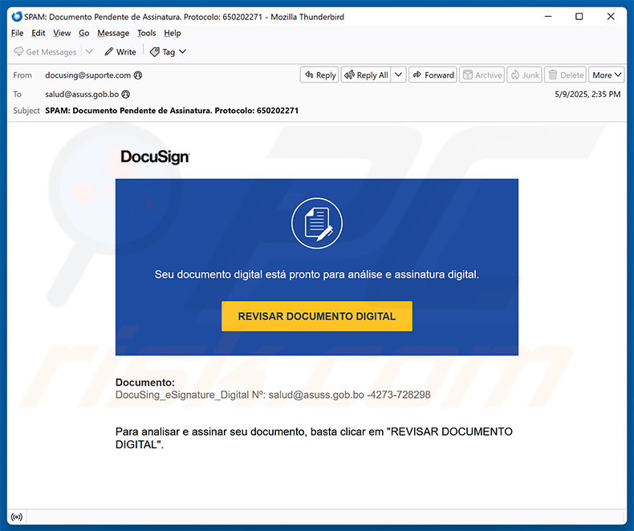Open the Message menu
This screenshot has width=634, height=531.
coord(113,33)
